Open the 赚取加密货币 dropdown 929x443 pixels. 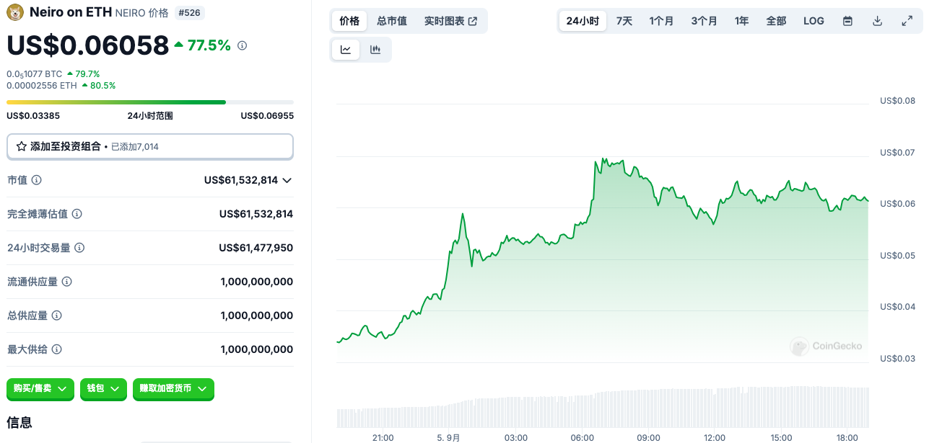[173, 389]
